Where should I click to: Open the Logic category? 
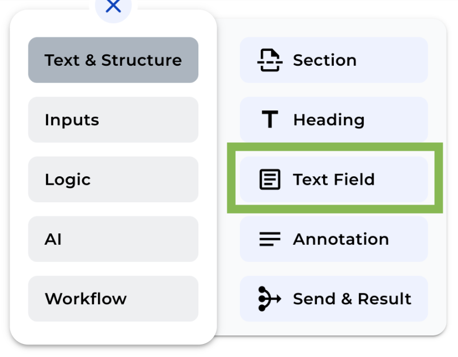pyautogui.click(x=113, y=179)
